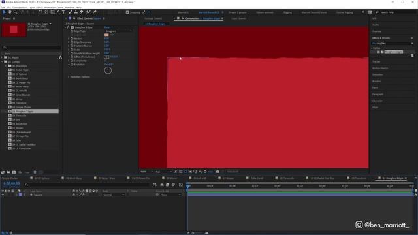Screen dimensions: 418x235
Task: Click the Evolution angle dial control
Action: (108, 70)
